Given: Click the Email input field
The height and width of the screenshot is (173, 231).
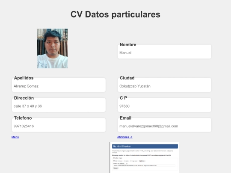Looking at the screenshot, I should (164, 125).
